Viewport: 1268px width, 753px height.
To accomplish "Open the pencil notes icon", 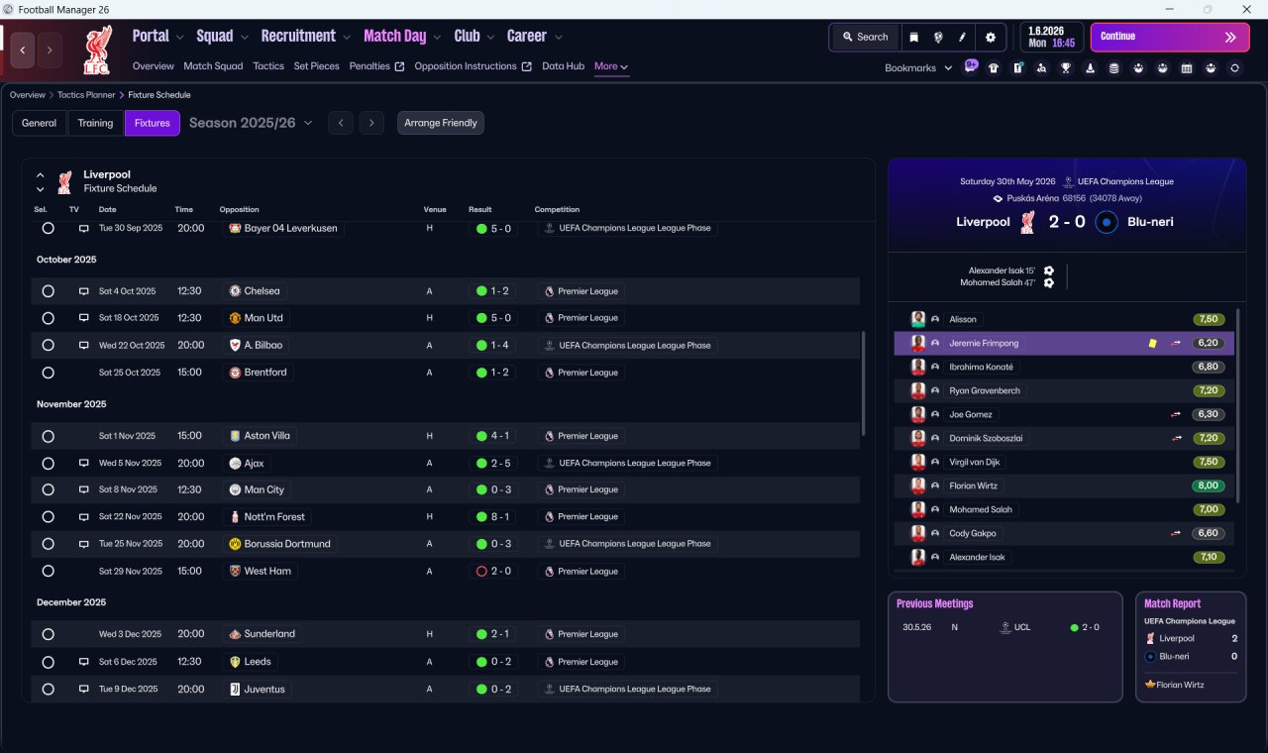I will (962, 37).
